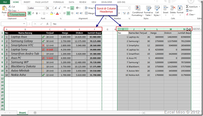The image size is (203, 116).
Task: Click Decrease Decimal icon
Action: tap(128, 13)
